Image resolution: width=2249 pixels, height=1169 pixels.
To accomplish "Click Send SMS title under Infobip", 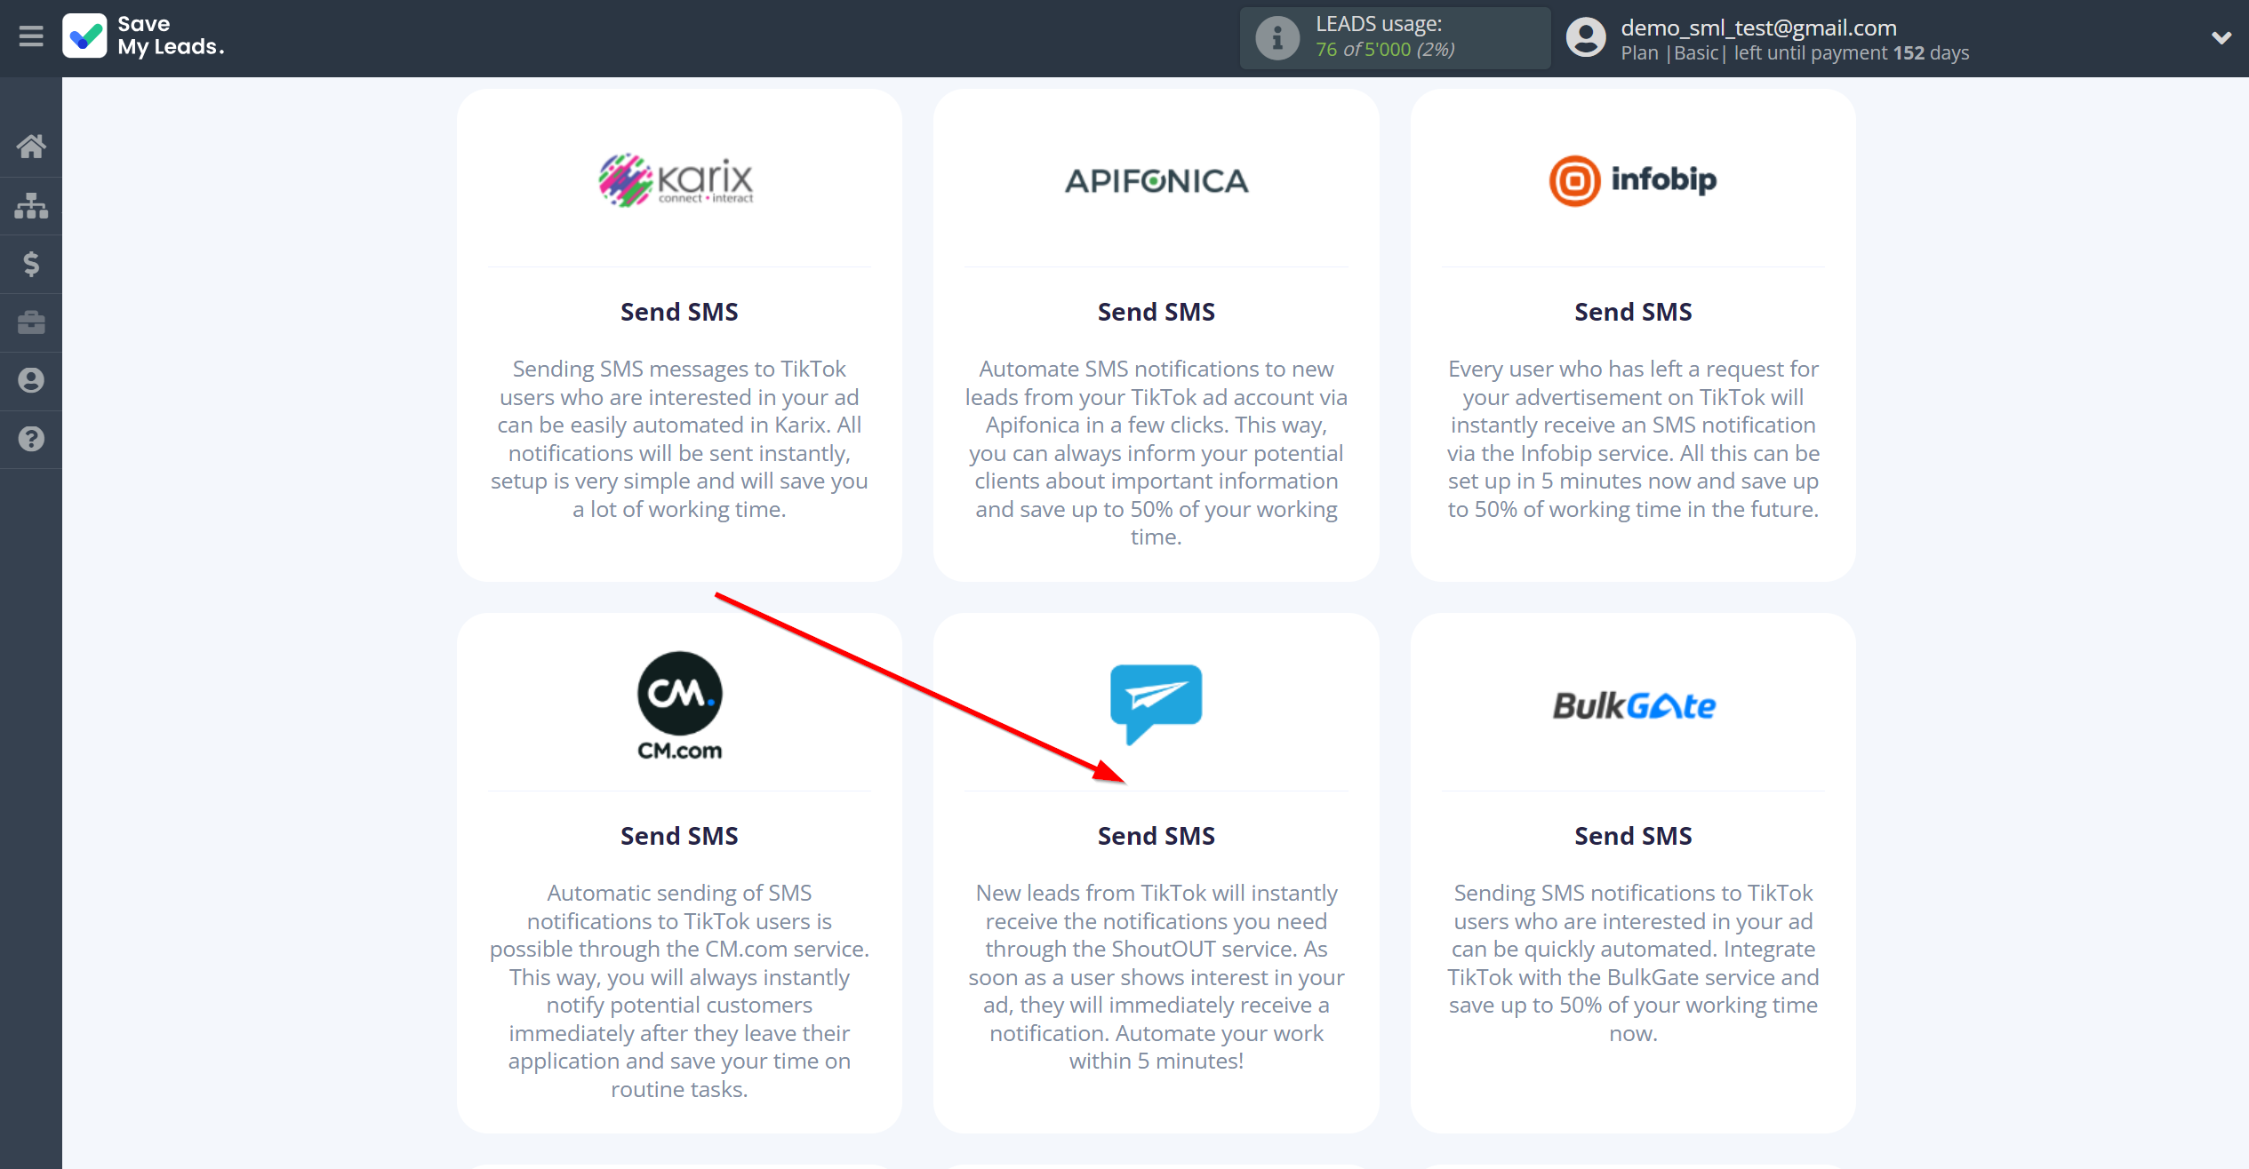I will pyautogui.click(x=1633, y=312).
